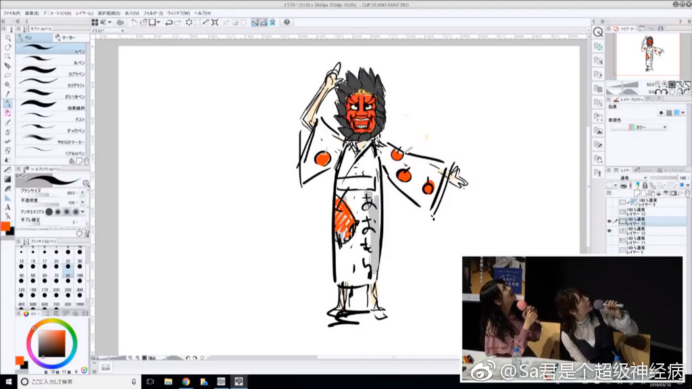The width and height of the screenshot is (692, 389).
Task: Switch to the Marker sub tool tab
Action: (68, 38)
